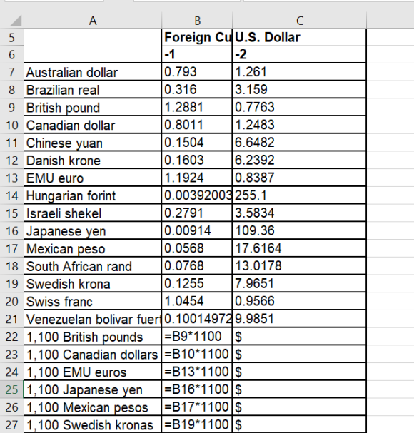Click the Venezuelan bolivar fuerte cell

pyautogui.click(x=93, y=319)
